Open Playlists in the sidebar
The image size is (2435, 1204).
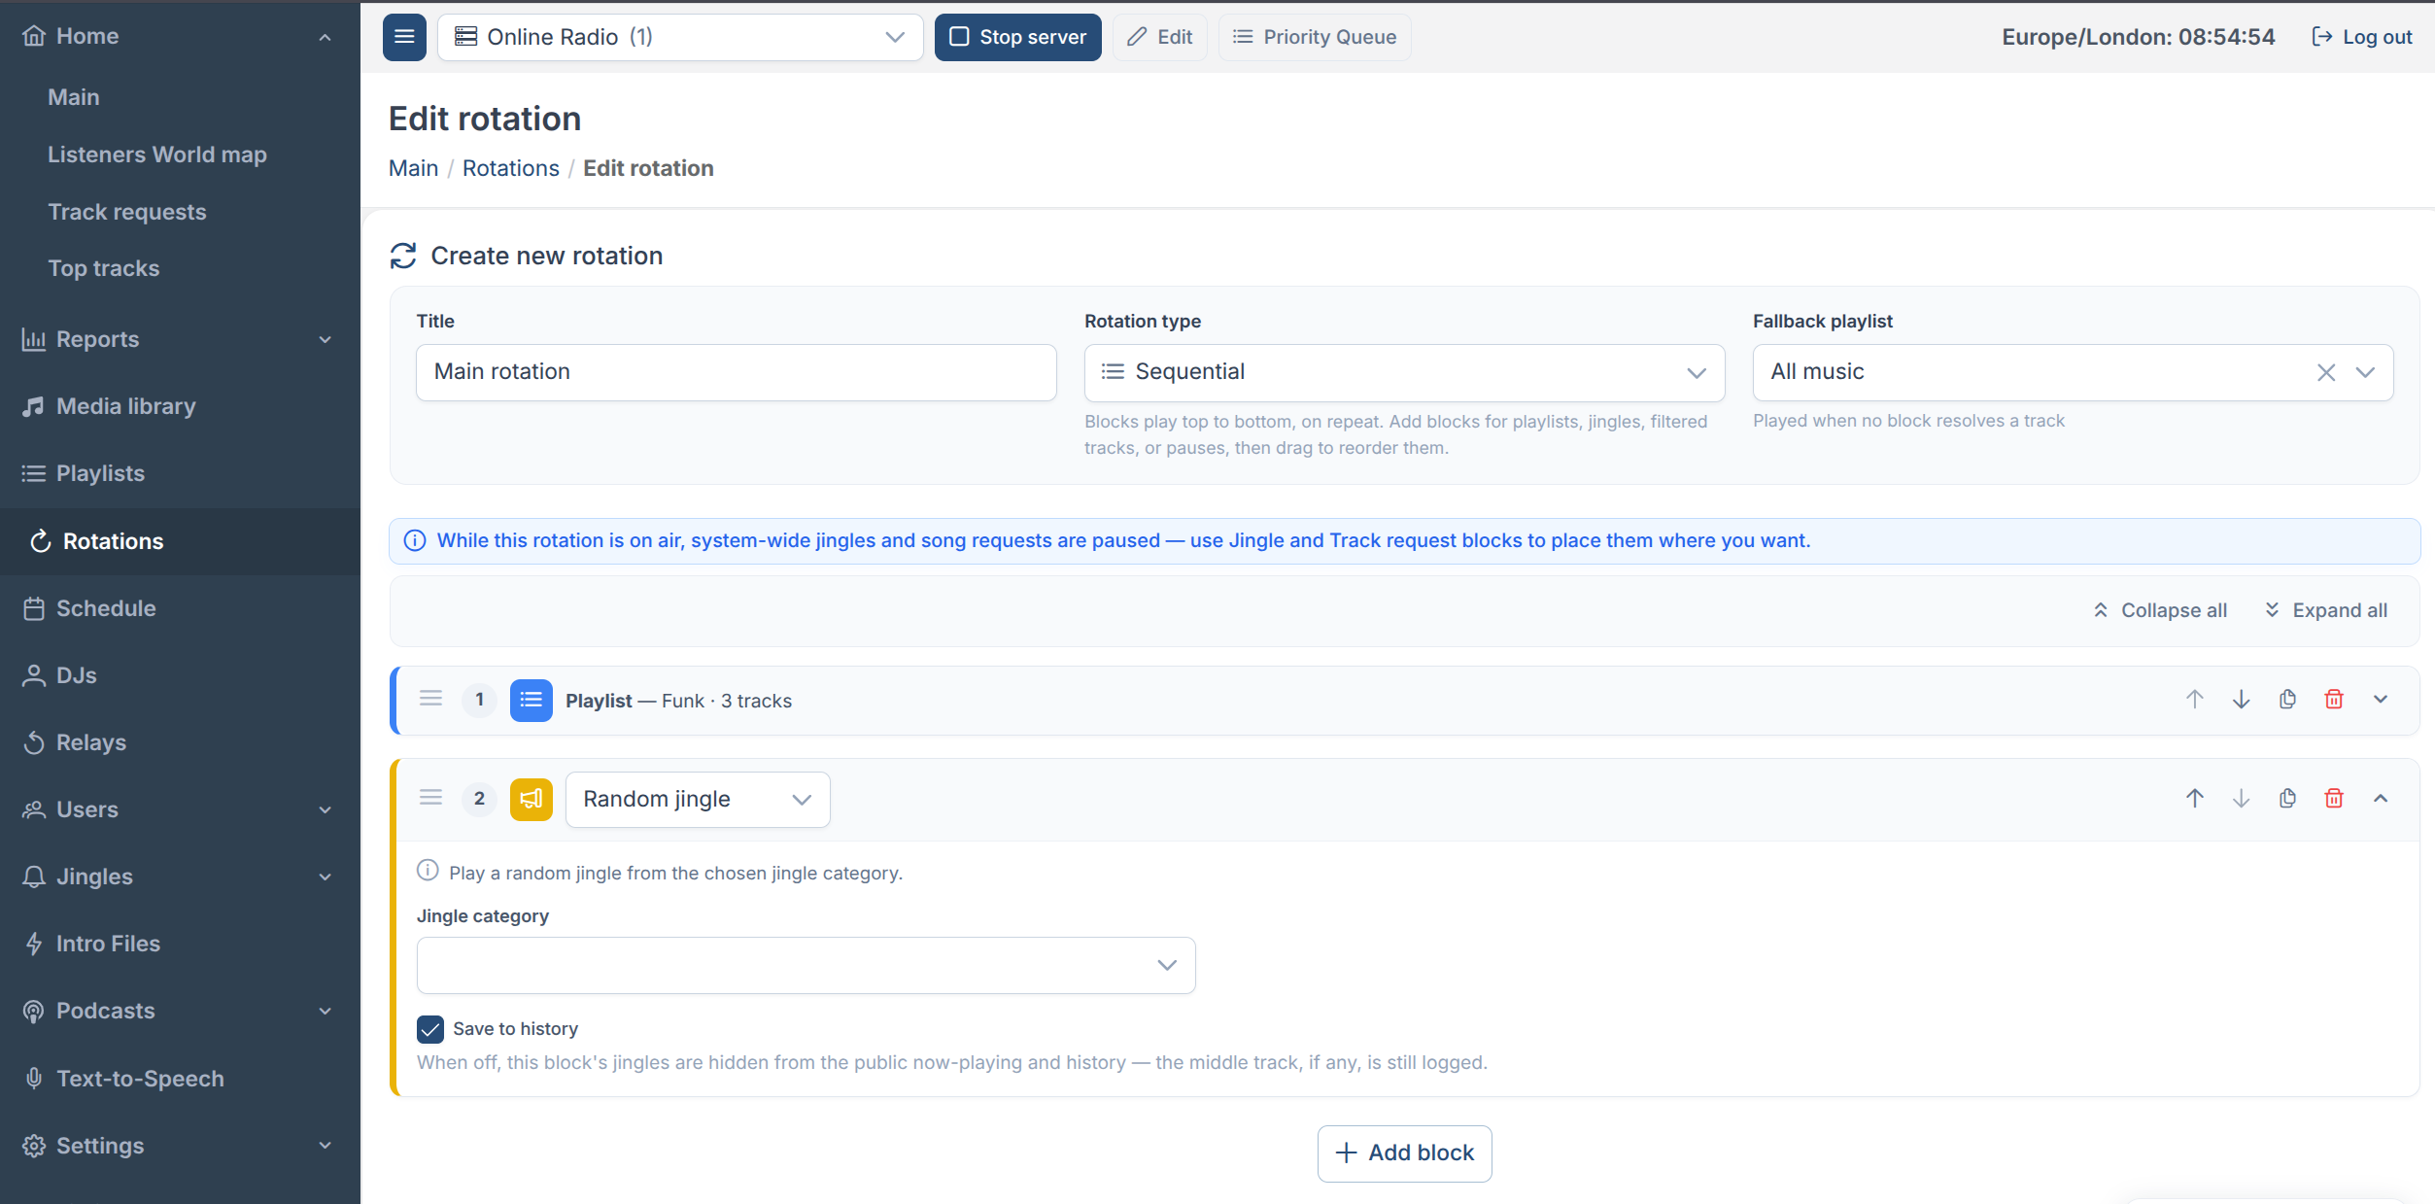(100, 473)
